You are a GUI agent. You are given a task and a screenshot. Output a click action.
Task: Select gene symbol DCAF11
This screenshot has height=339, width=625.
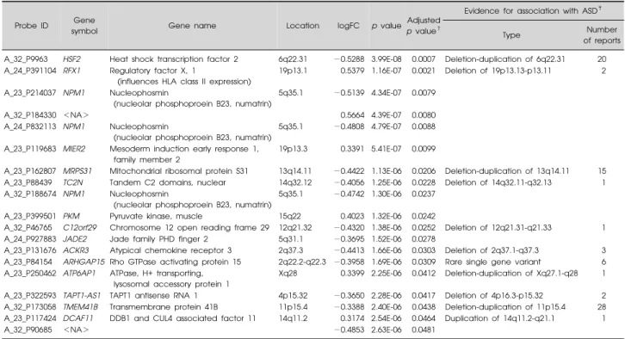click(77, 318)
